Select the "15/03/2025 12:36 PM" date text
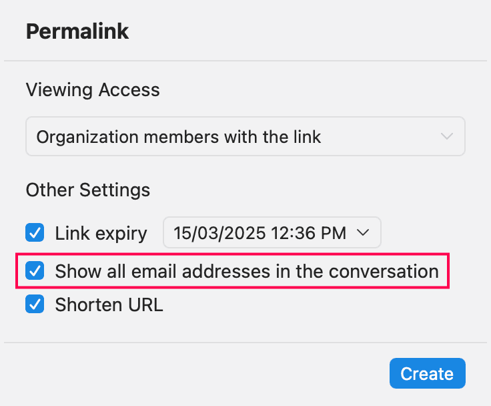Viewport: 491px width, 406px height. pos(260,233)
